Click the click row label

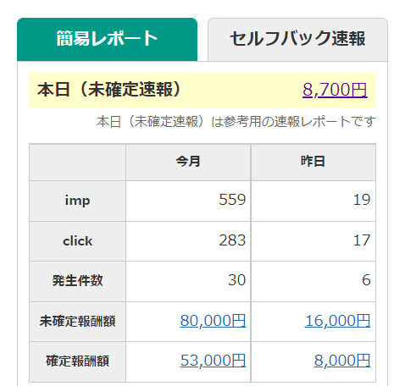78,241
